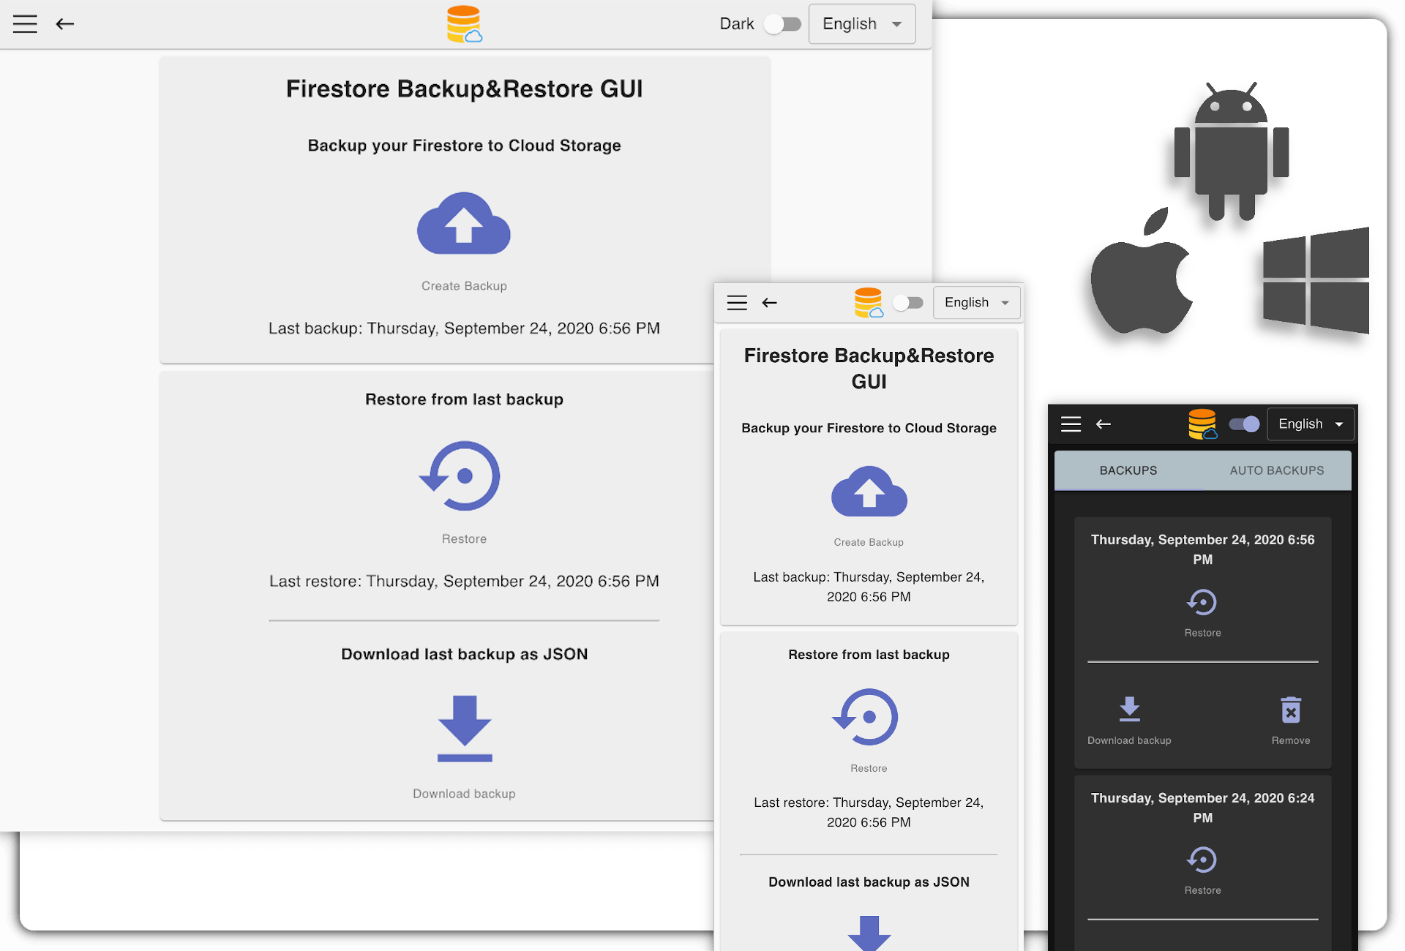Click the Firestore database logo in large window
The image size is (1405, 951).
tap(464, 24)
